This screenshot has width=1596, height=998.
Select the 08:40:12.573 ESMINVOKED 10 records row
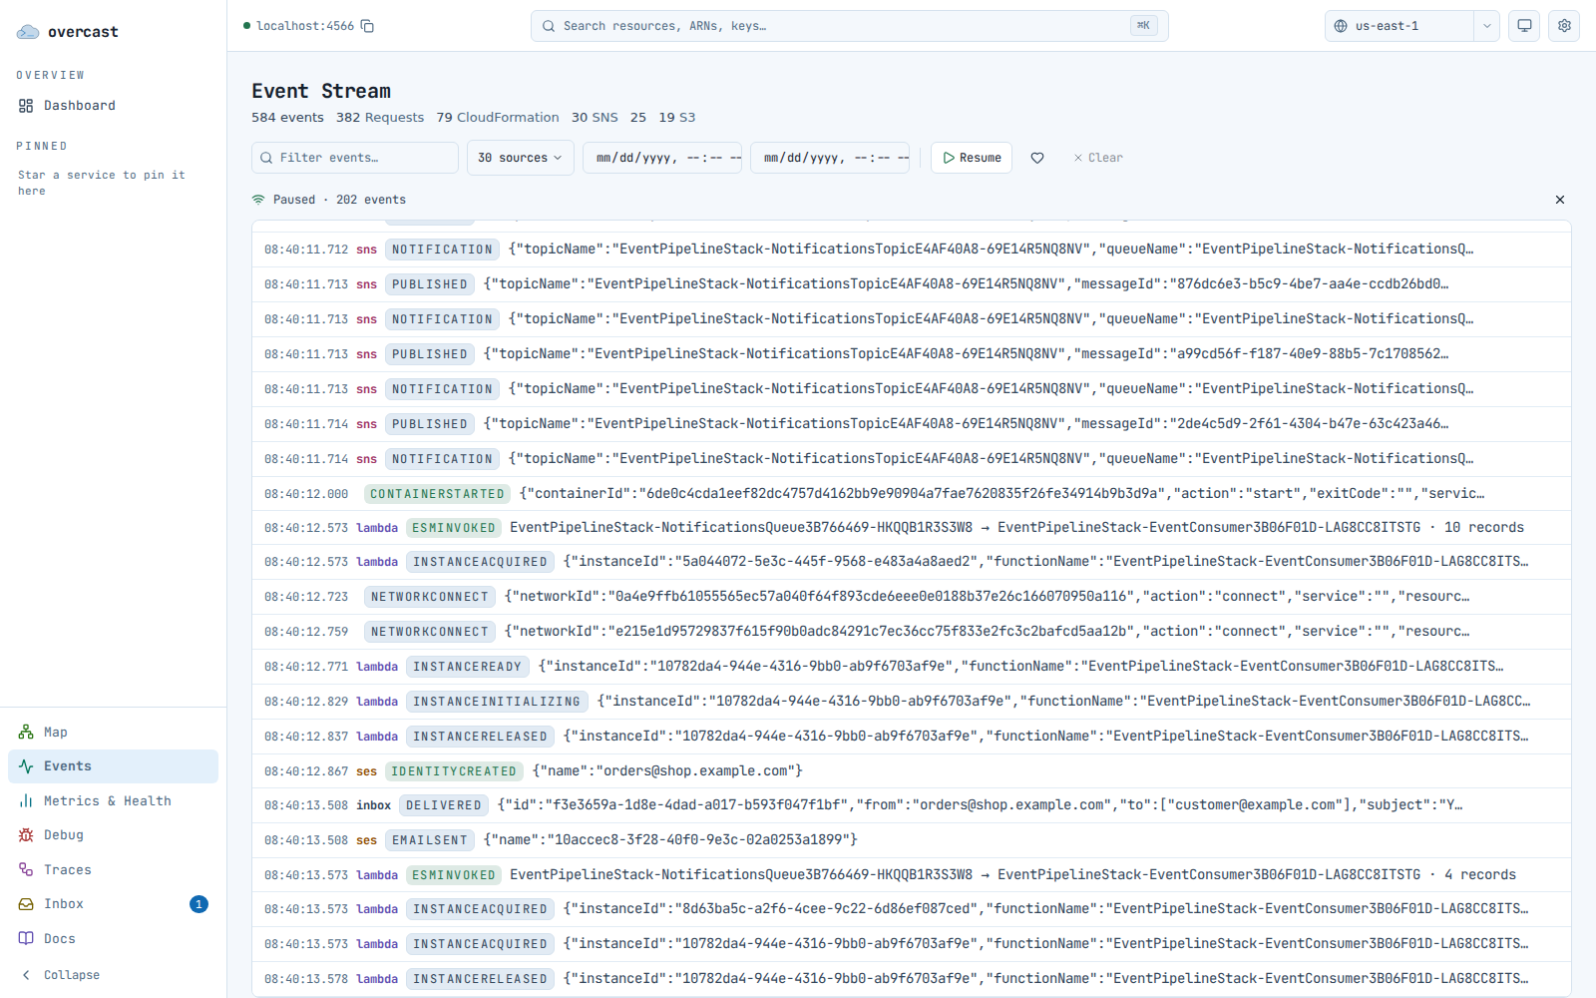[912, 528]
